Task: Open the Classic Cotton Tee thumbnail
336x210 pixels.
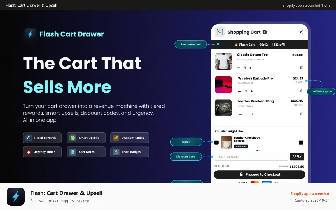Action: coord(223,62)
